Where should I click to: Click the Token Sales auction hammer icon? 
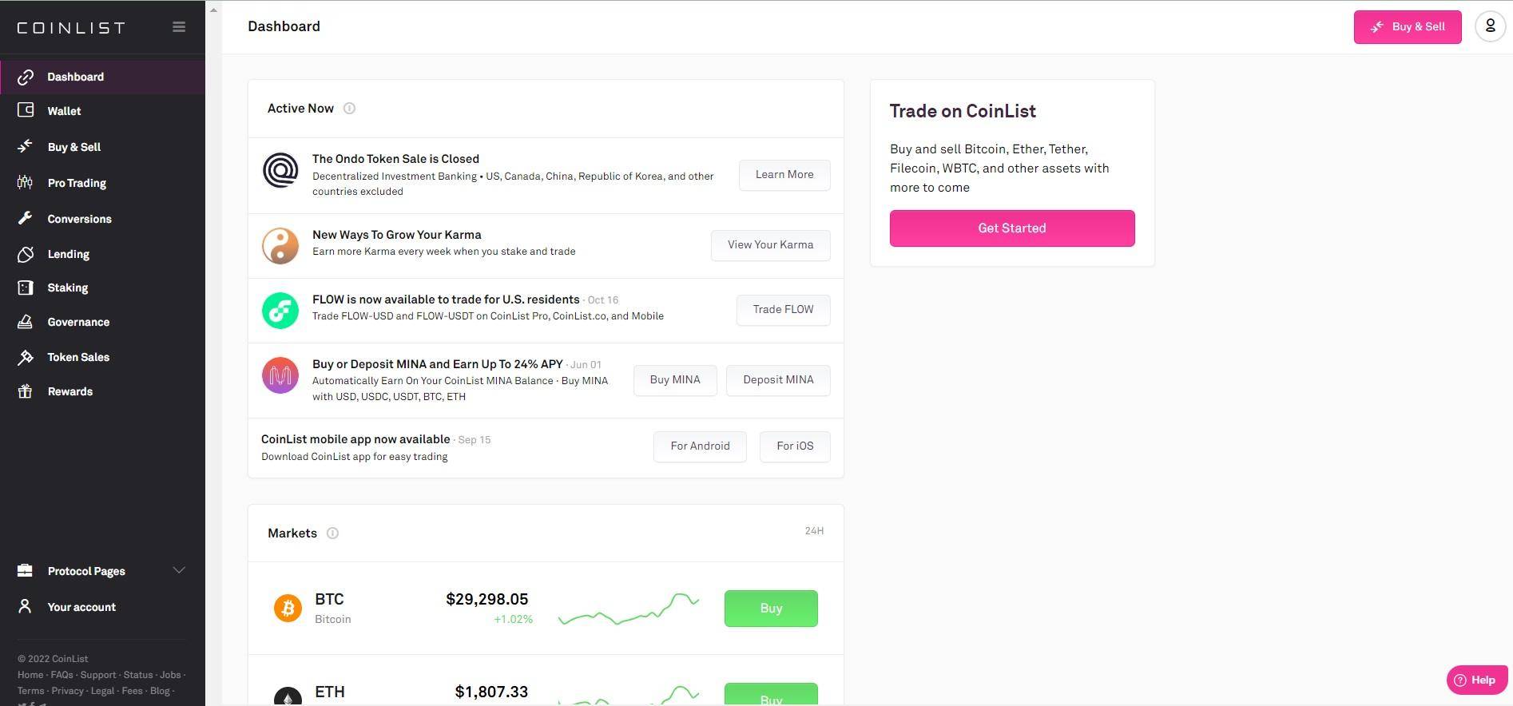(x=26, y=357)
